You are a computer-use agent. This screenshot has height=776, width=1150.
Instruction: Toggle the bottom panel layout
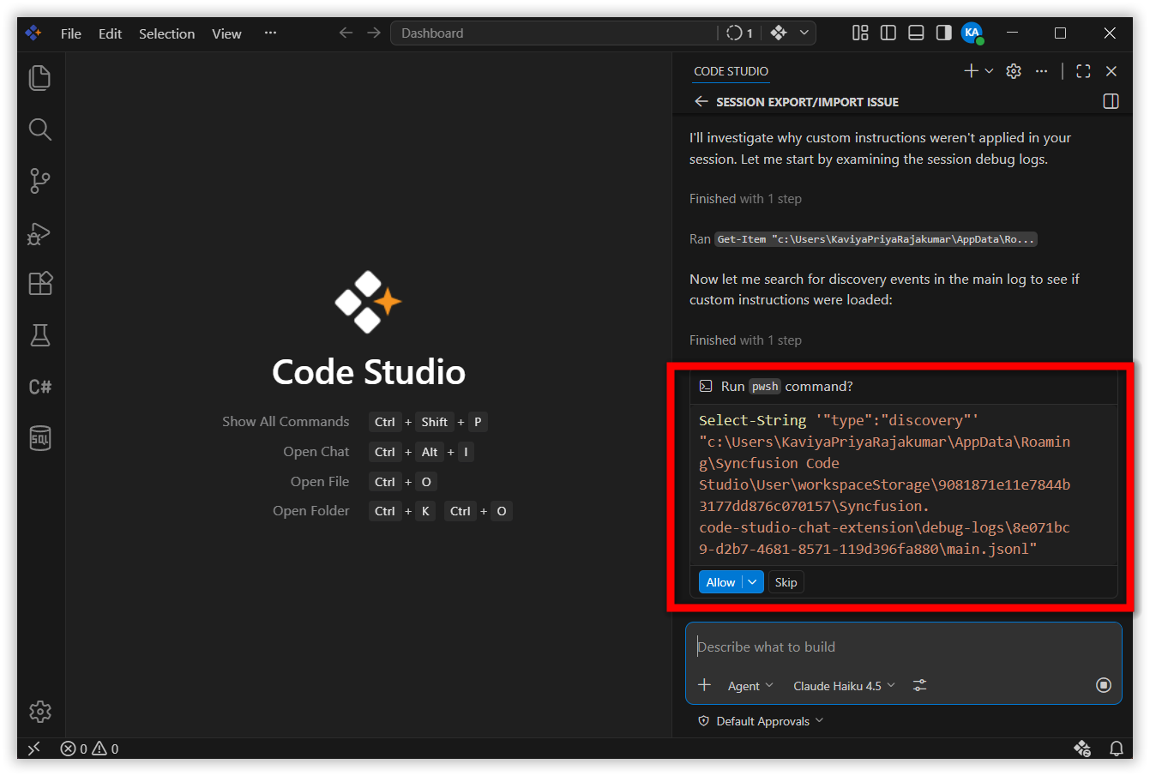click(916, 33)
